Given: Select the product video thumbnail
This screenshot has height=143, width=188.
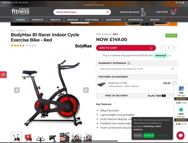Looking at the screenshot, I should [28, 137].
